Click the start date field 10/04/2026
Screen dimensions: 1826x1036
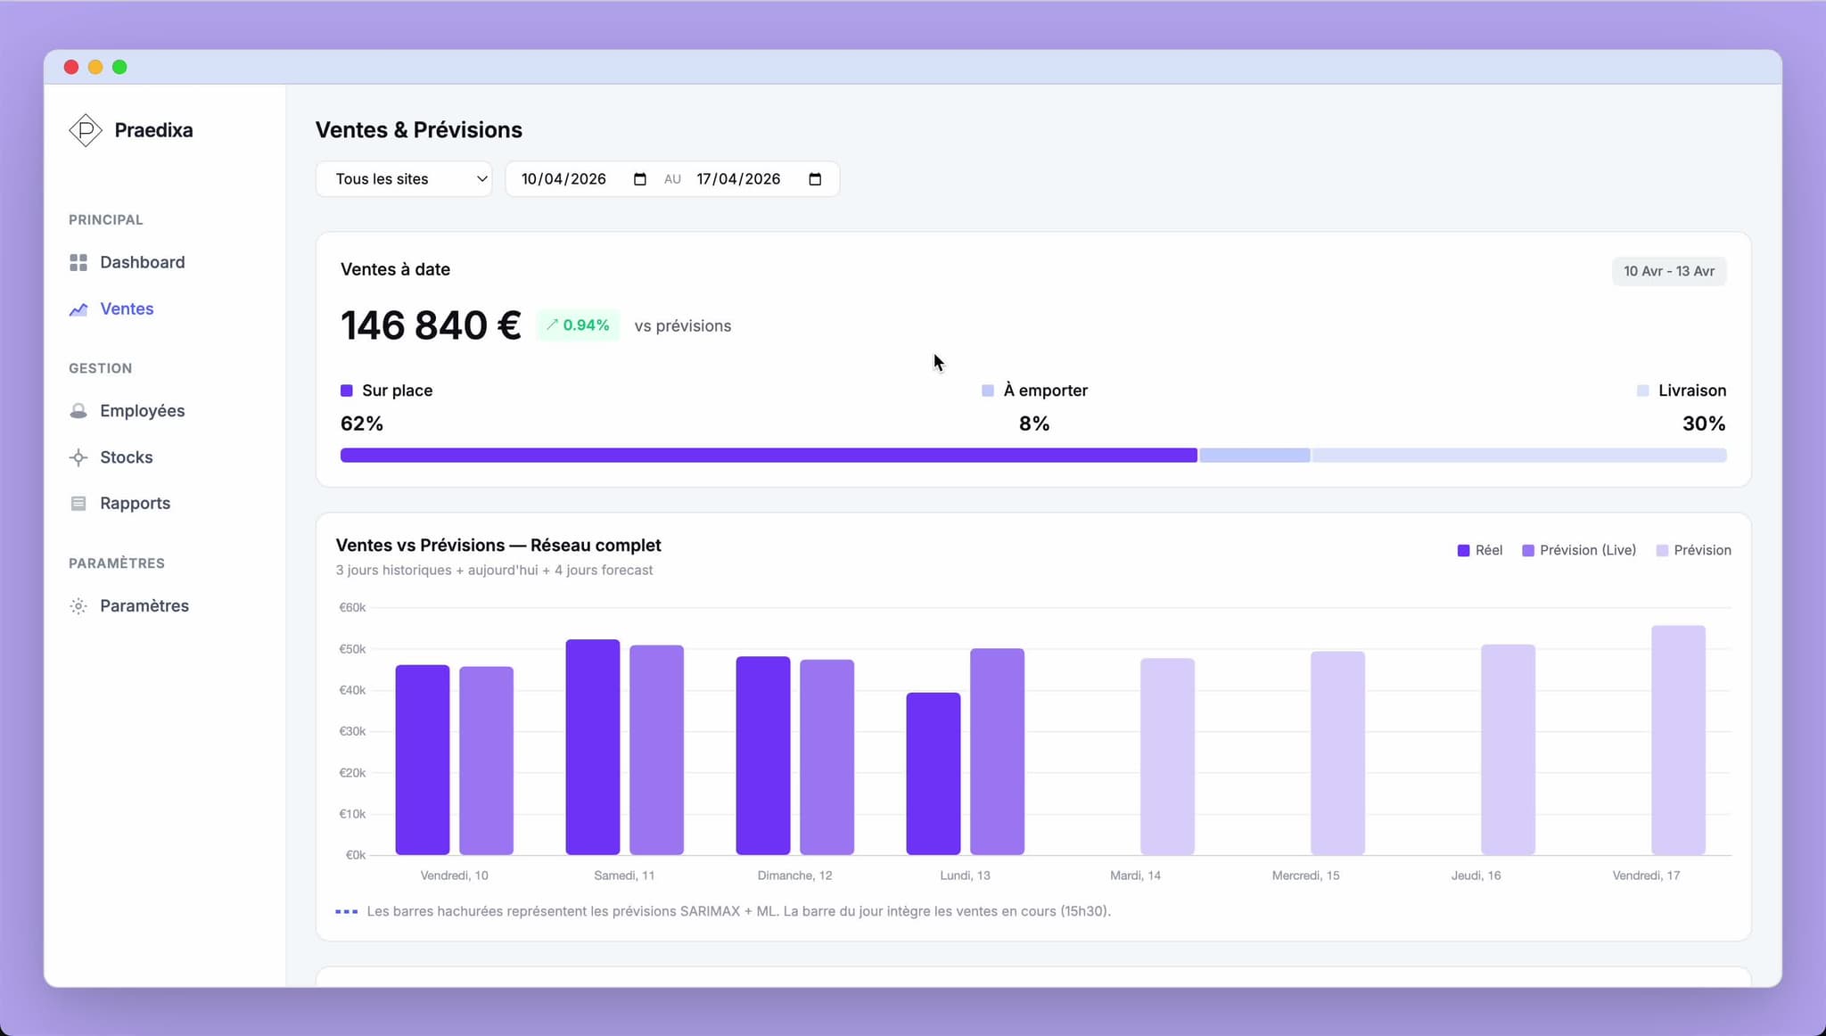563,179
